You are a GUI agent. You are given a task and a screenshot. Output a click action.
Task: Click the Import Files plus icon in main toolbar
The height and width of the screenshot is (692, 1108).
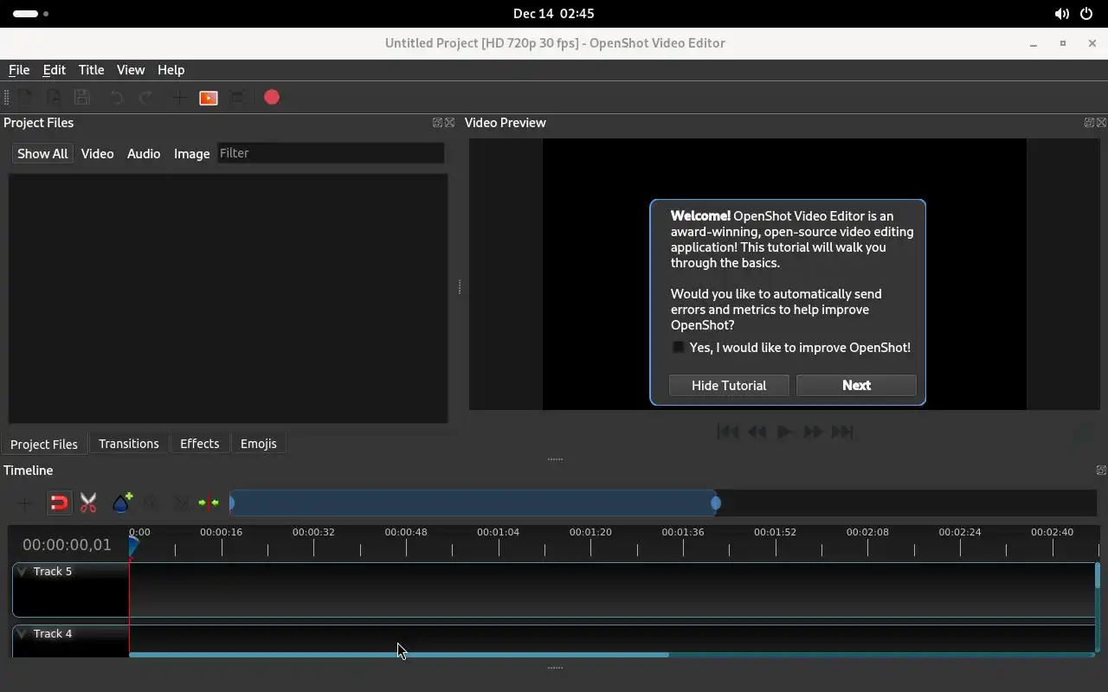pyautogui.click(x=179, y=98)
